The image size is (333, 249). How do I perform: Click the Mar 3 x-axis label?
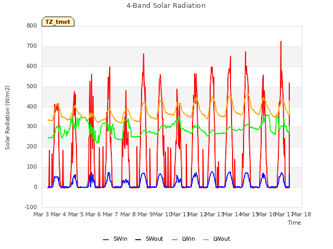coord(41,214)
